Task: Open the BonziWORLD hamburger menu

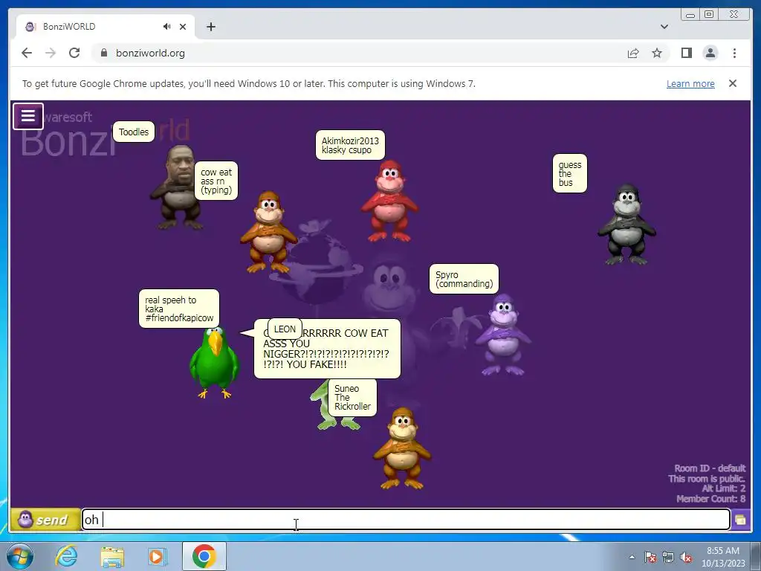Action: point(28,117)
